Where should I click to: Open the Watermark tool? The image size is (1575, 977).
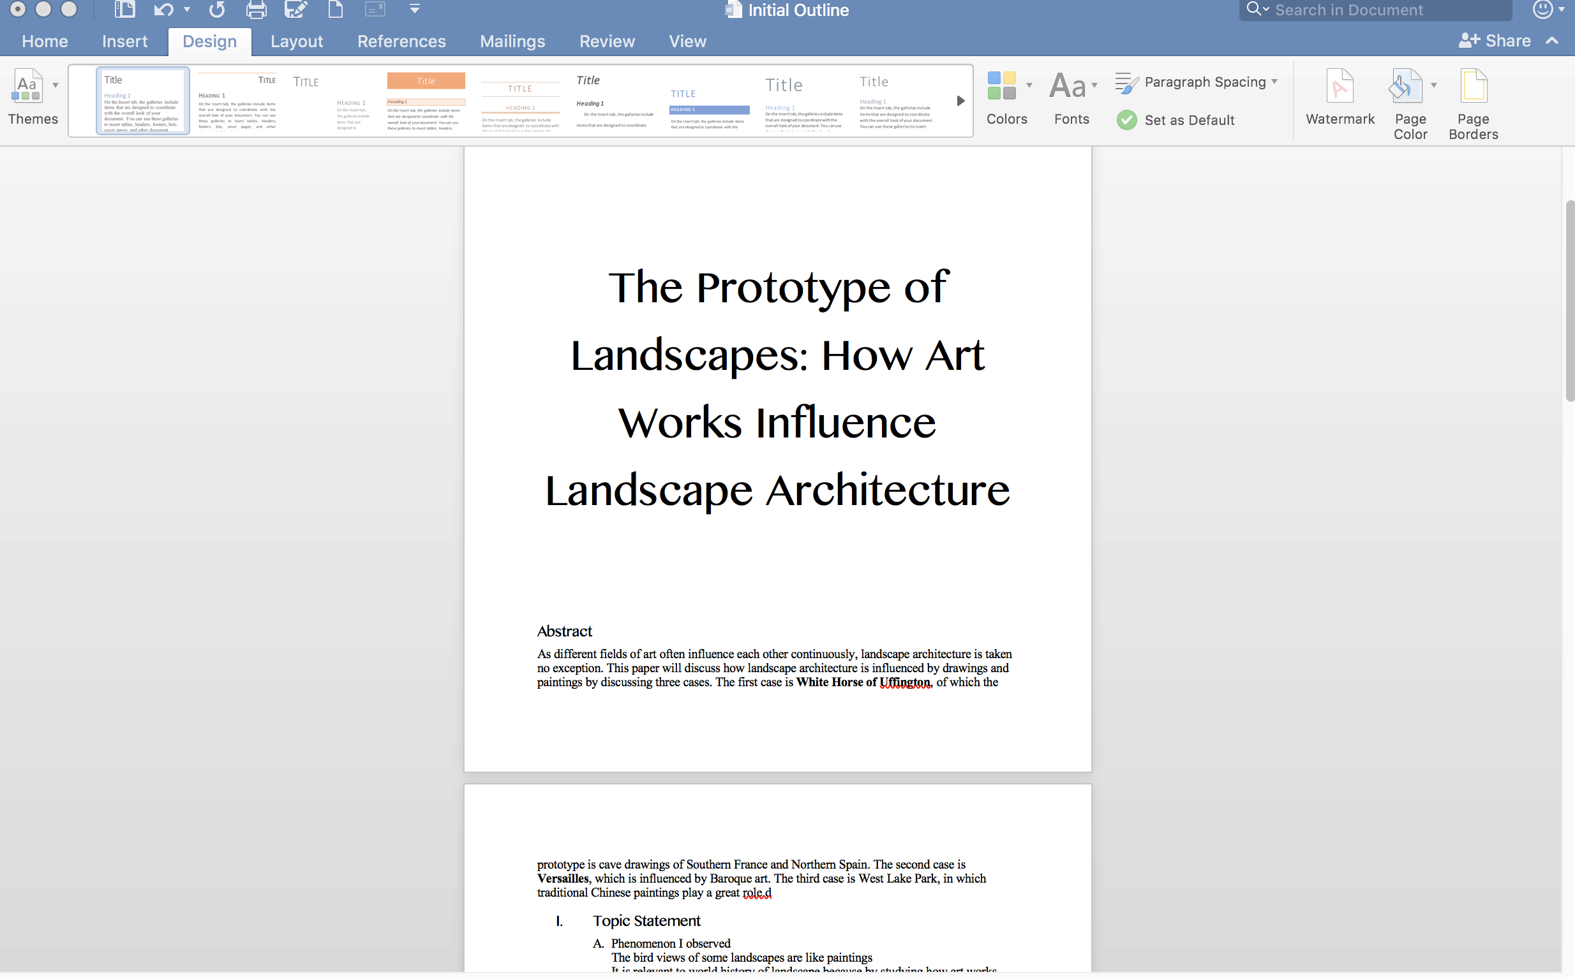[x=1340, y=97]
